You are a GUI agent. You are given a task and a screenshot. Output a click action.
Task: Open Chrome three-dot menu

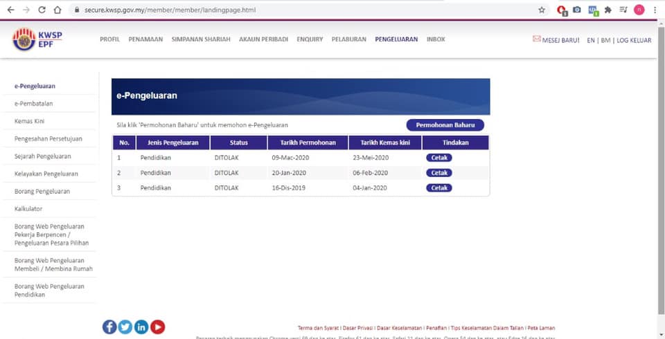click(655, 10)
